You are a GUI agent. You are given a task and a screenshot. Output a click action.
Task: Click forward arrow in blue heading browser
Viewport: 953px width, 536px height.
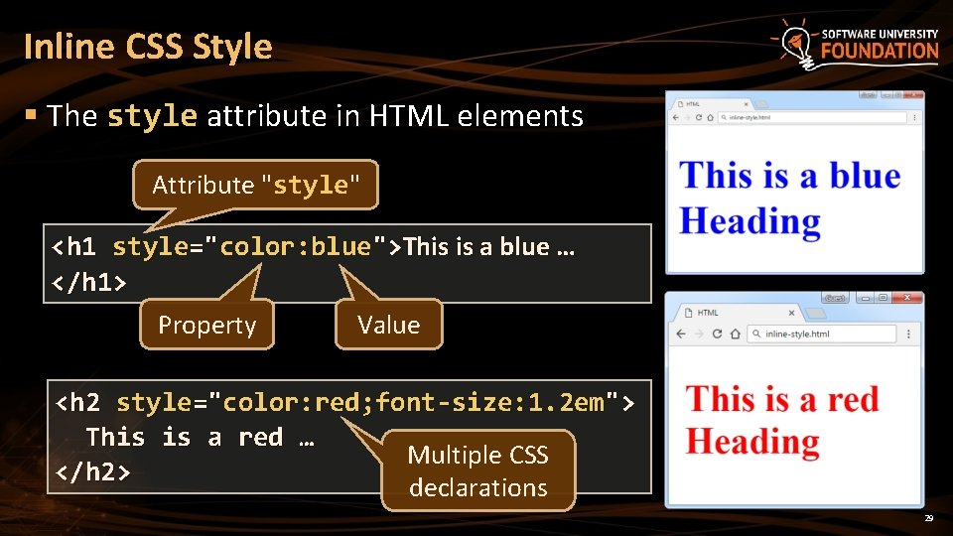pos(687,117)
